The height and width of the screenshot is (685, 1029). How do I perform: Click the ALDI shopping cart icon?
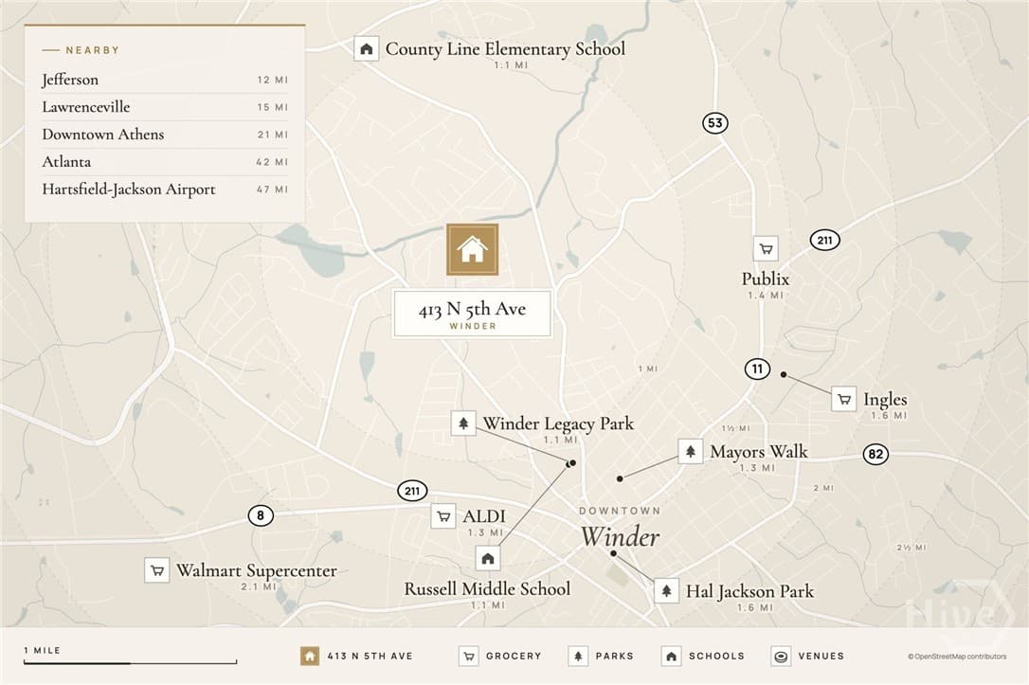click(x=443, y=516)
